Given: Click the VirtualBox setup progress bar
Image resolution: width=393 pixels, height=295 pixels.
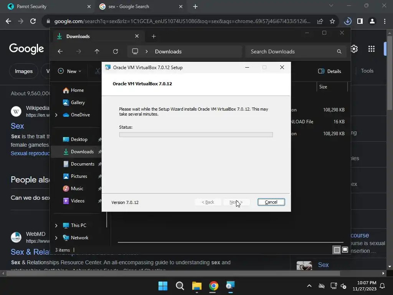Looking at the screenshot, I should pos(196,135).
